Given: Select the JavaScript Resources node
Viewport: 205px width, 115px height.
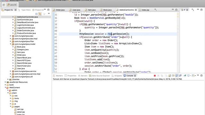Looking at the screenshot, I should coord(18,82).
